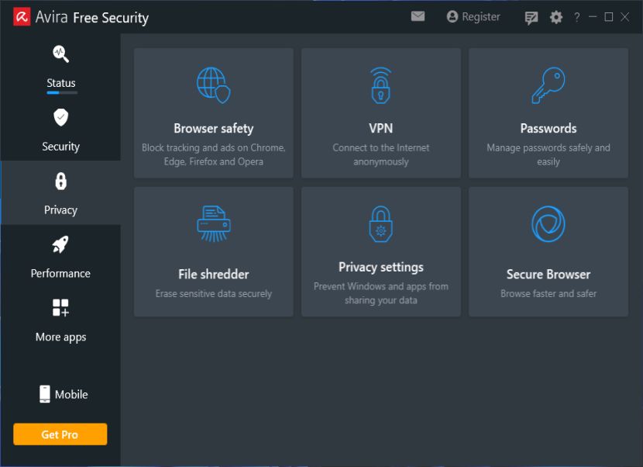The height and width of the screenshot is (467, 643).
Task: Click the Register user avatar icon
Action: (452, 16)
